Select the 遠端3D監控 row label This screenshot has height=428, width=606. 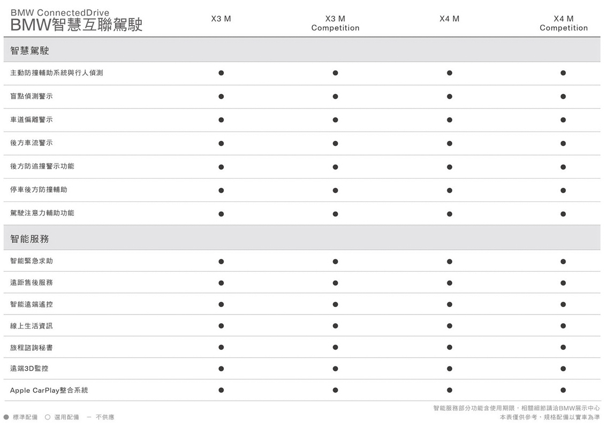coord(29,369)
